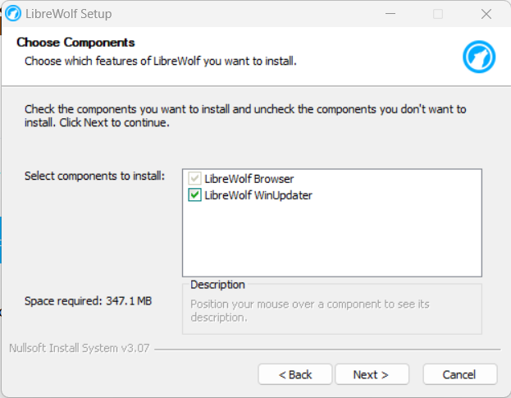511x398 pixels.
Task: Click the Description group box text
Action: click(x=309, y=311)
